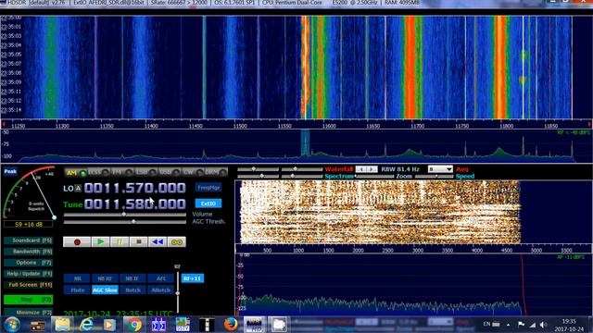
Task: Pause playback with the yellow pause button
Action: click(120, 242)
